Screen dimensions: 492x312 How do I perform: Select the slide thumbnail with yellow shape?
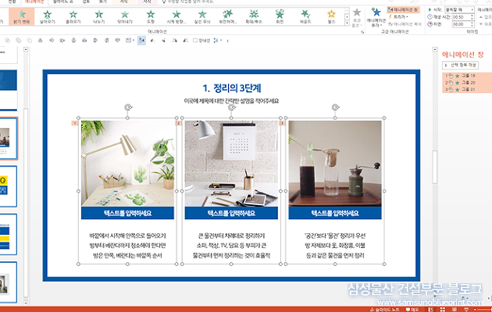pos(9,186)
